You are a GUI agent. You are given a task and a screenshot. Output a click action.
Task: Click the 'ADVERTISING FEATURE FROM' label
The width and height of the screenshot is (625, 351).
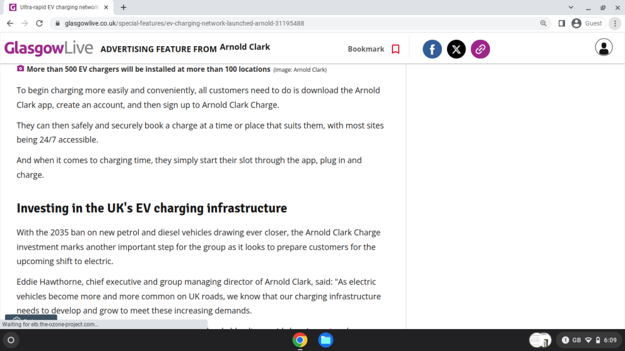158,49
